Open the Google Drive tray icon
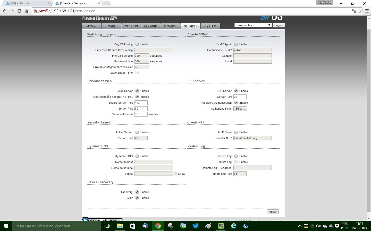Viewport: 371px width, 231px height. (312, 226)
